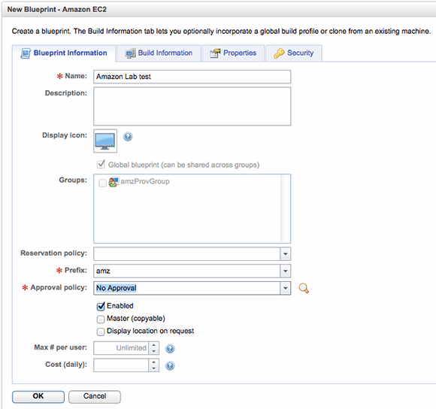Switch to the Properties tab
Screen dimensions: 436x409
(x=233, y=53)
